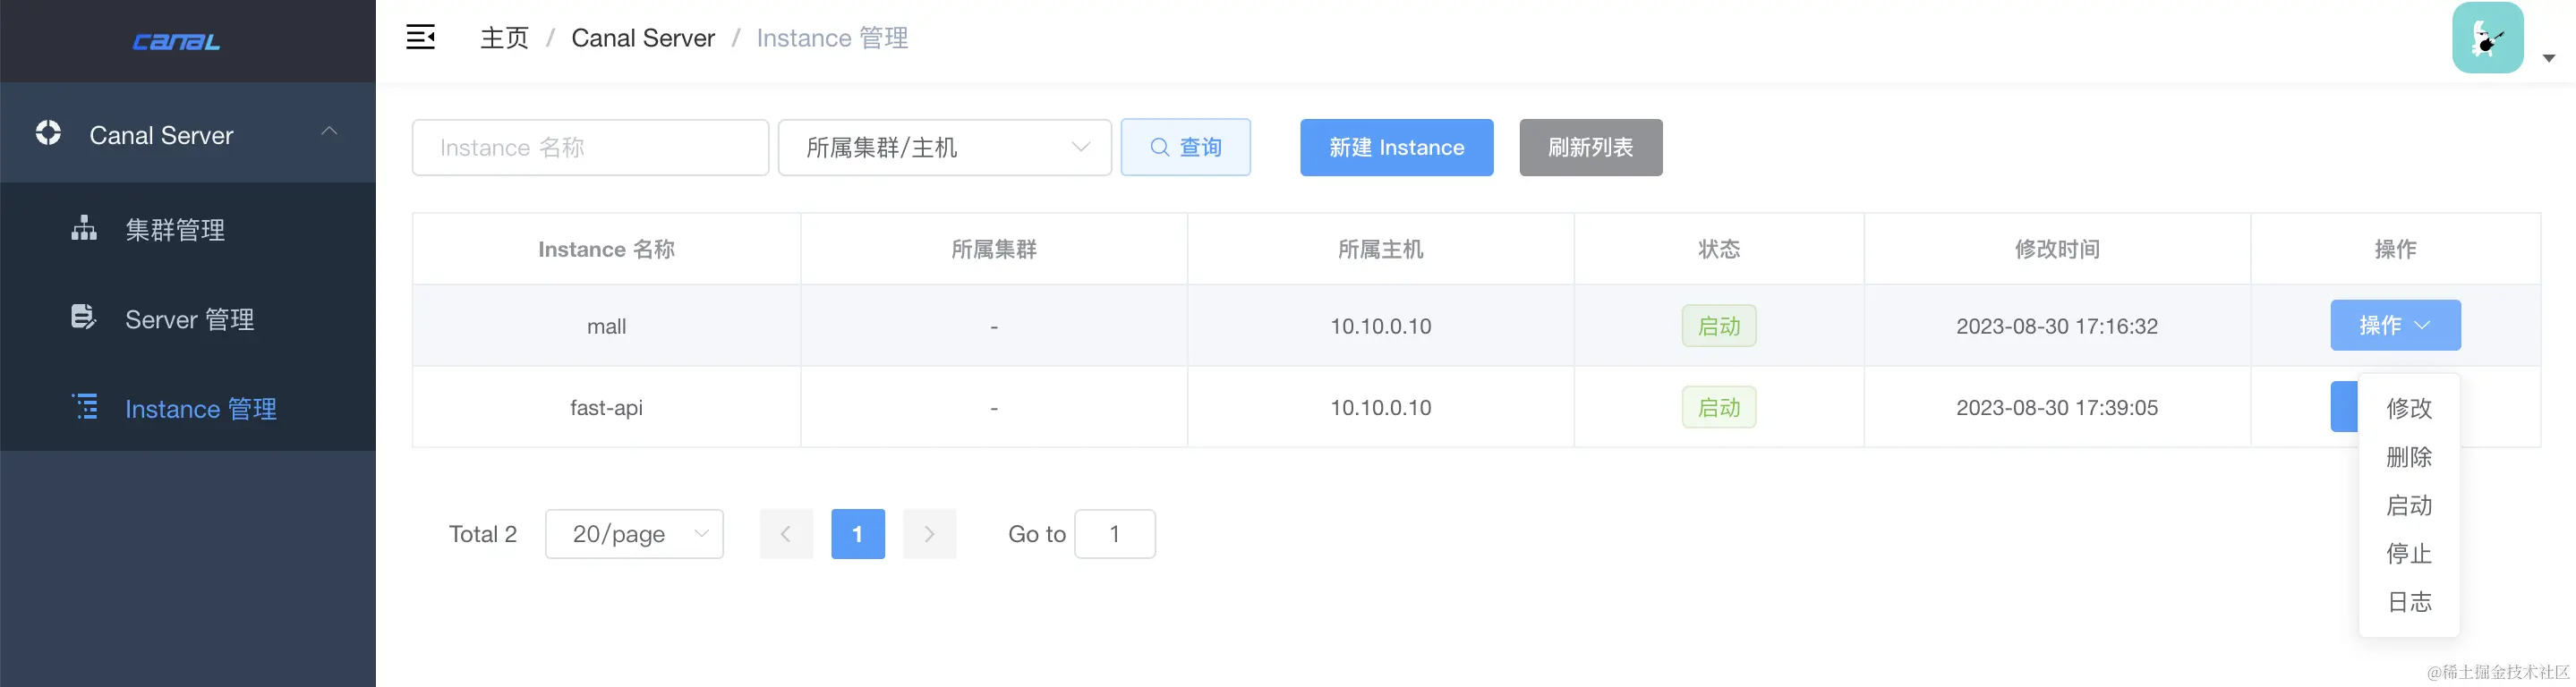Choose 启动 from the action menu
The width and height of the screenshot is (2576, 687).
pos(2409,505)
